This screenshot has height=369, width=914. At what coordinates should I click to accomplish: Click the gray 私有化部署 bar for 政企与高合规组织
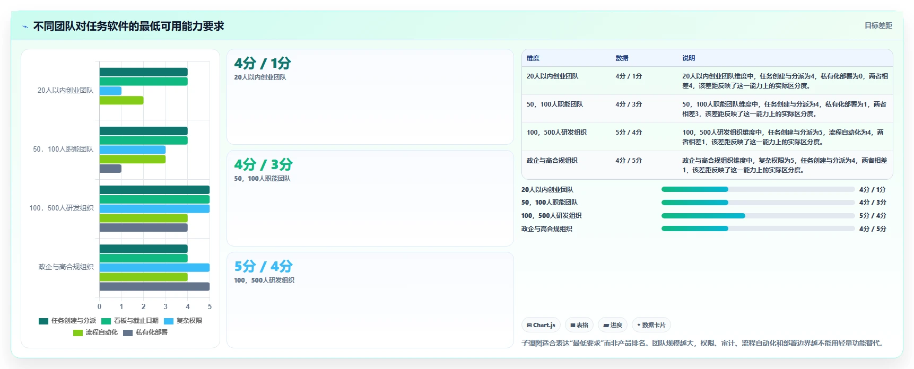tap(154, 287)
